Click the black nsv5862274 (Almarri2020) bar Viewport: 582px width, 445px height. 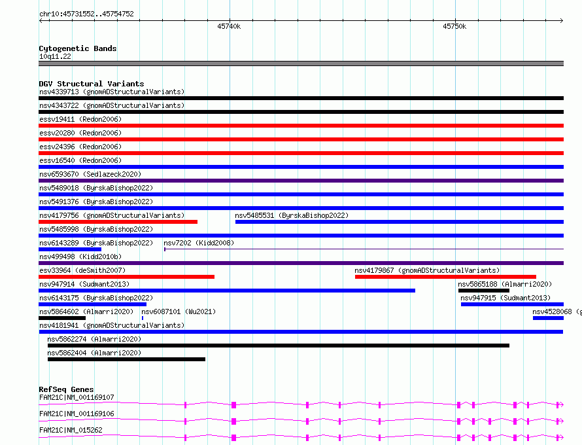point(279,346)
